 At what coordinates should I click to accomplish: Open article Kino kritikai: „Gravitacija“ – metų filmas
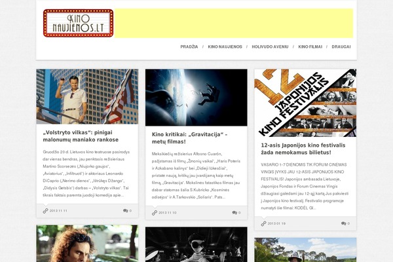pyautogui.click(x=189, y=138)
